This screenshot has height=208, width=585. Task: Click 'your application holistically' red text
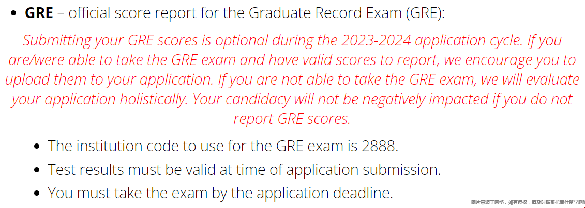[100, 99]
